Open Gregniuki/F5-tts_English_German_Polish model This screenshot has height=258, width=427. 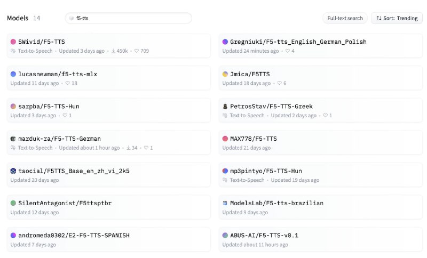[x=321, y=46]
